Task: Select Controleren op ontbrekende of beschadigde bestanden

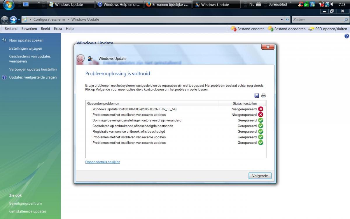Action: pos(176,126)
